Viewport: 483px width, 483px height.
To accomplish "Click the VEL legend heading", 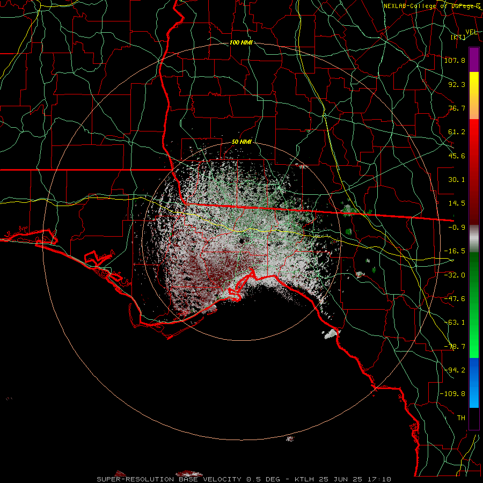I will point(471,32).
